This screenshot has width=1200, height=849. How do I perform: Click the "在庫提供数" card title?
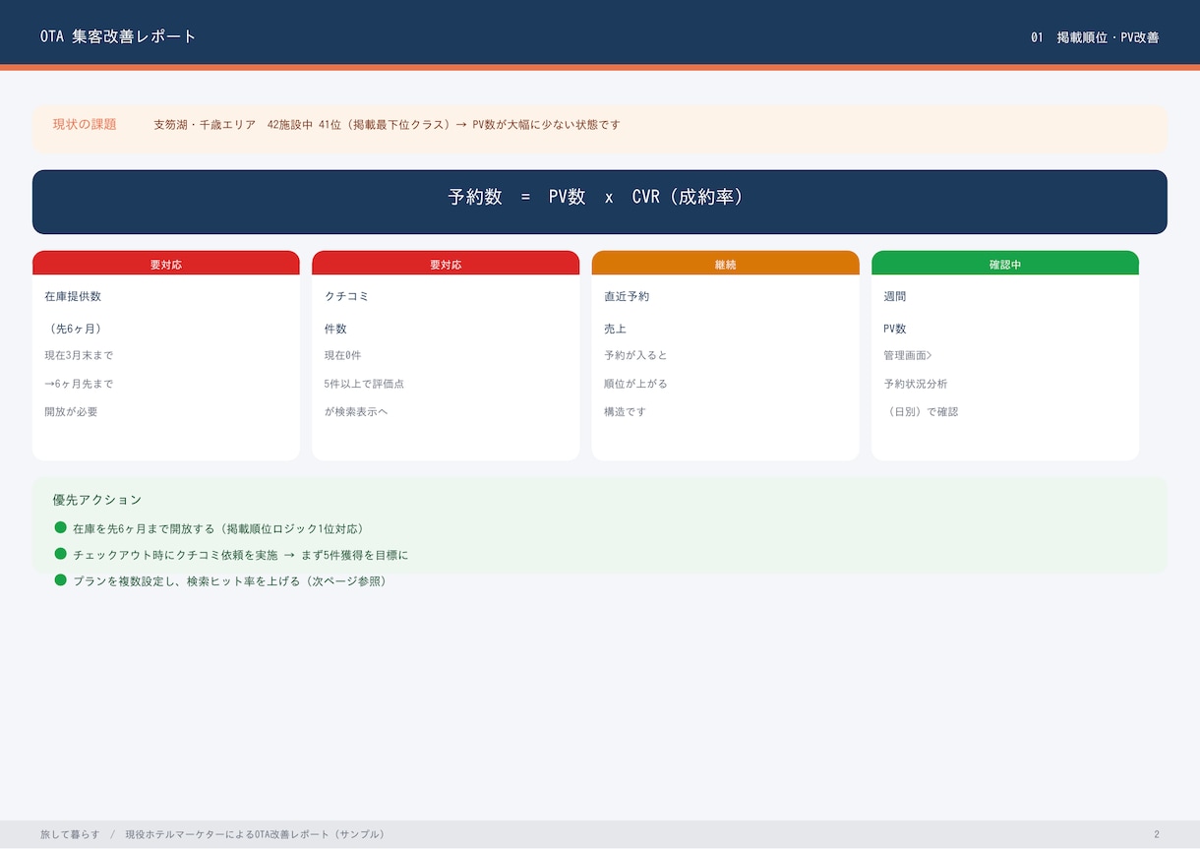click(73, 296)
